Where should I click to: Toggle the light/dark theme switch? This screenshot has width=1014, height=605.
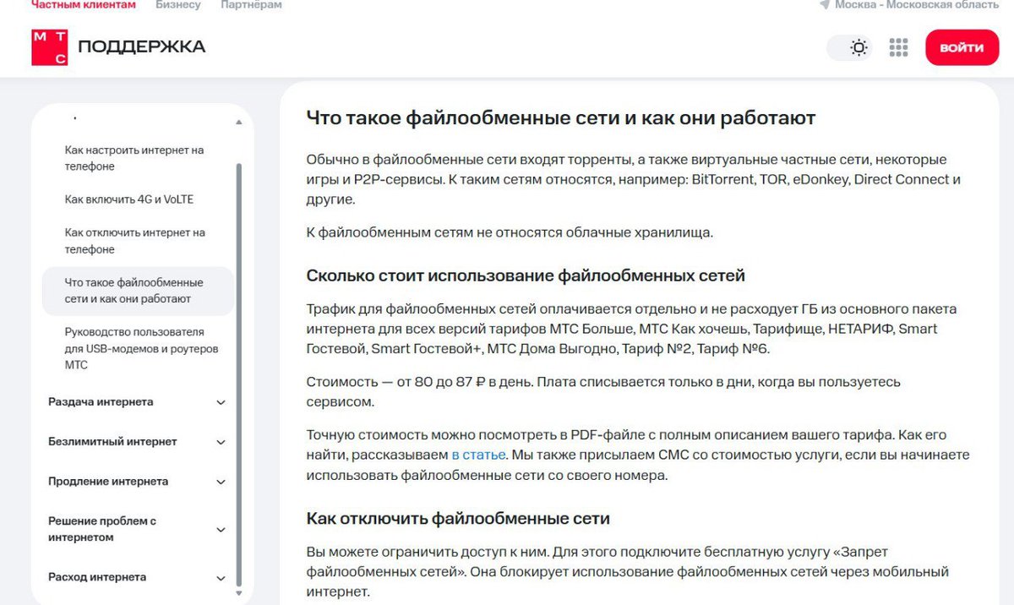pyautogui.click(x=849, y=47)
